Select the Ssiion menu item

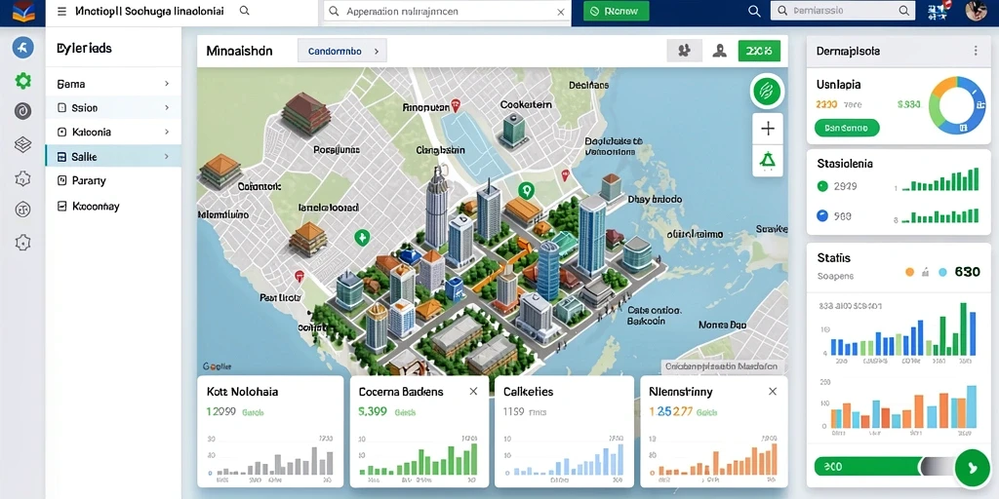point(113,107)
